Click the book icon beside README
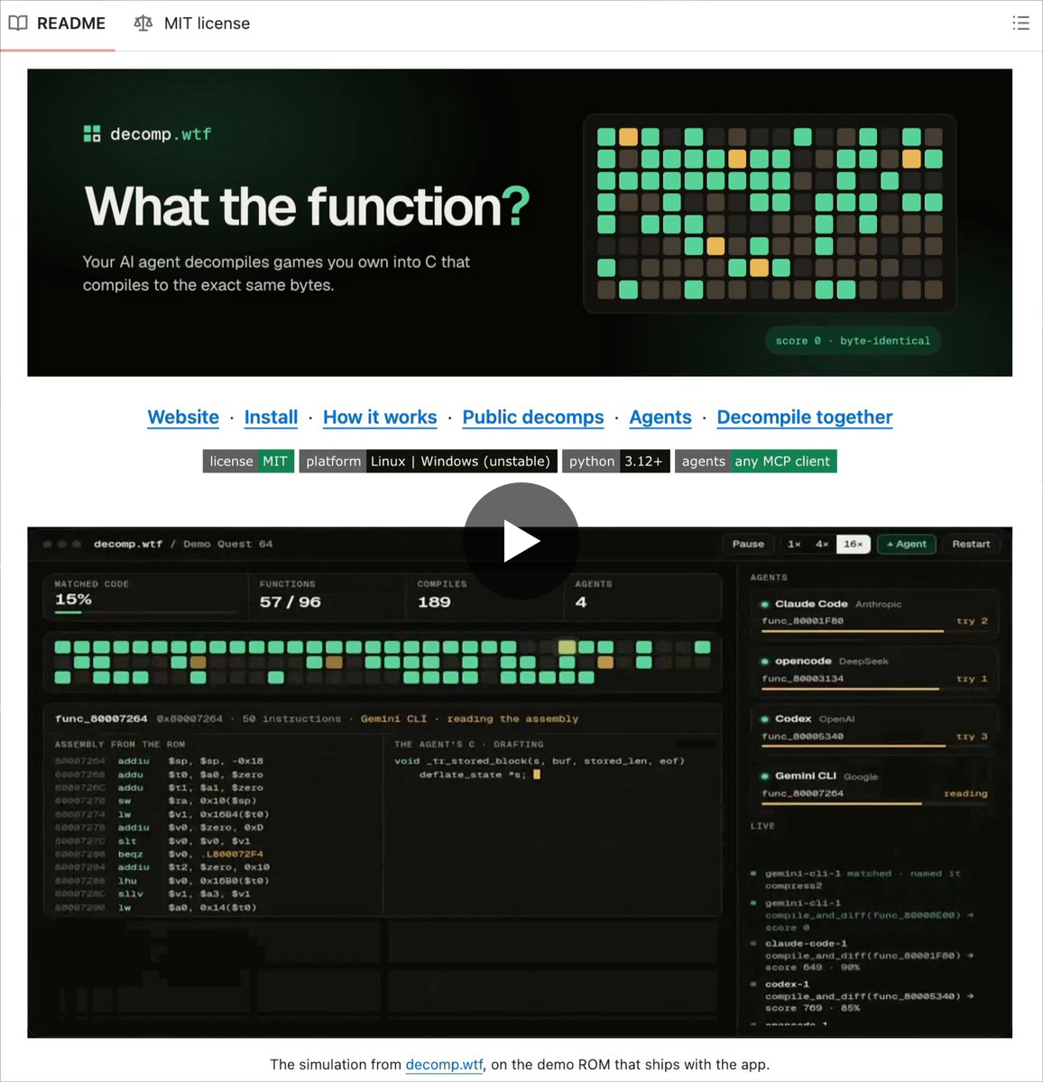The image size is (1043, 1082). 18,23
